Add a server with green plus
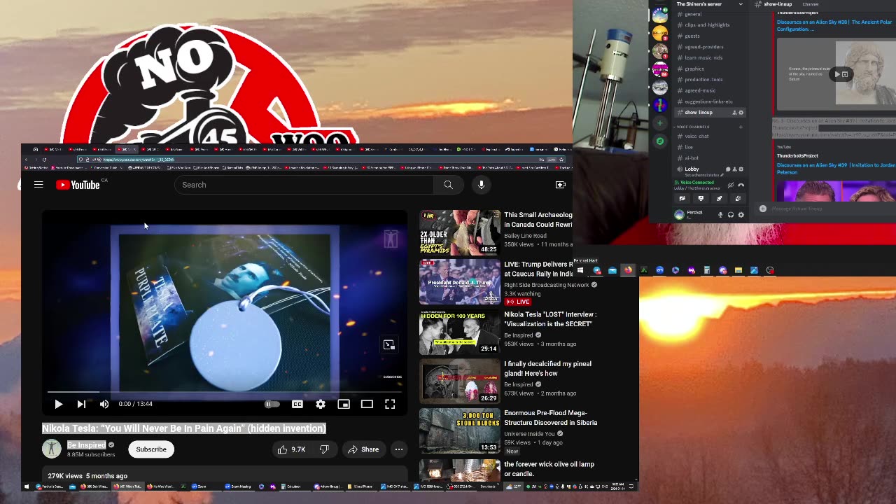The image size is (896, 504). [x=660, y=123]
